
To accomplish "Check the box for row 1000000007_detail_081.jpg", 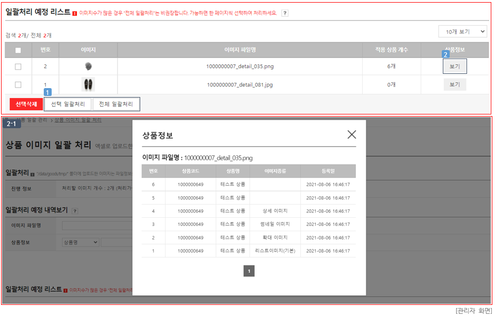I will (18, 84).
